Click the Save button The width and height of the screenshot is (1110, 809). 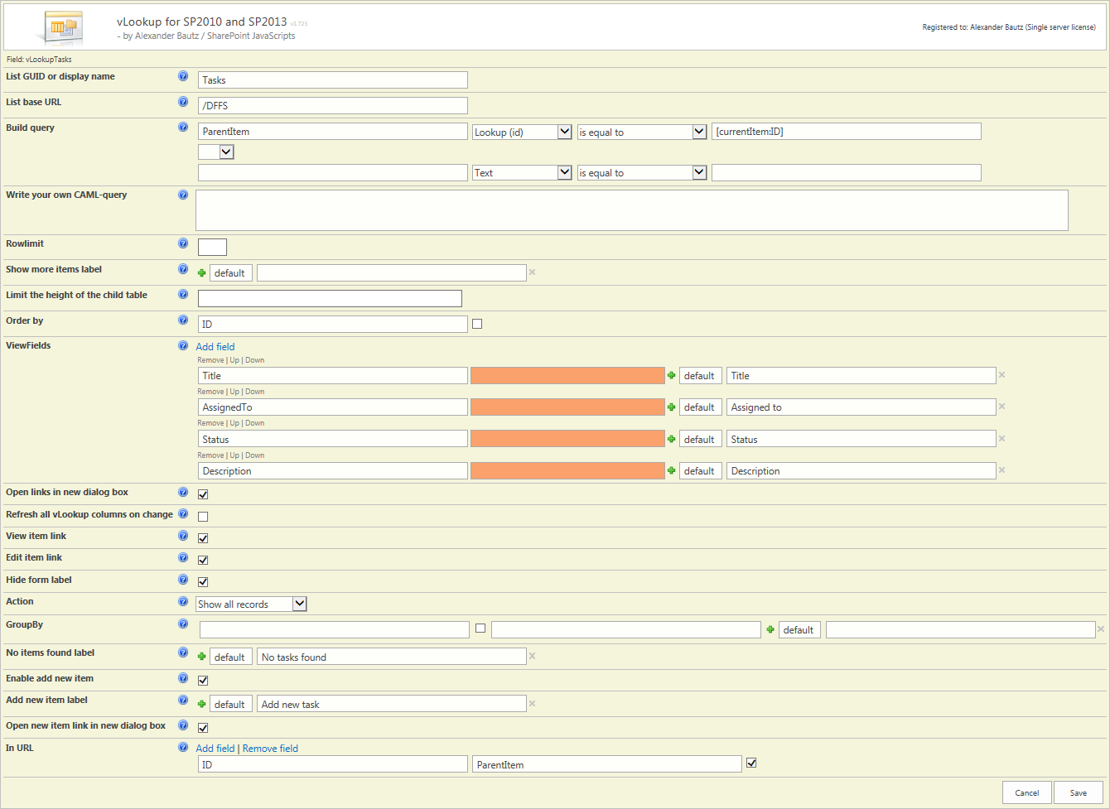coord(1078,792)
